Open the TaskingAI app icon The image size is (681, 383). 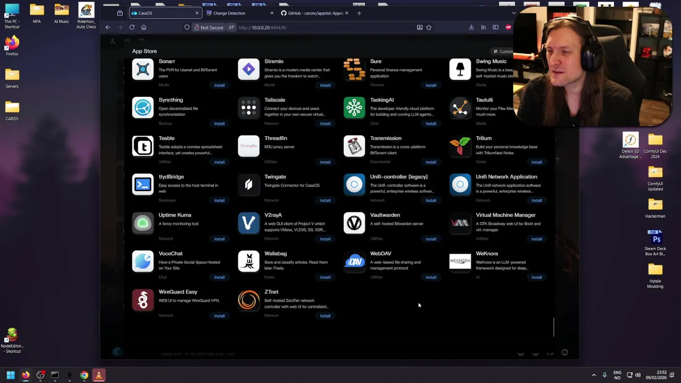tap(354, 107)
